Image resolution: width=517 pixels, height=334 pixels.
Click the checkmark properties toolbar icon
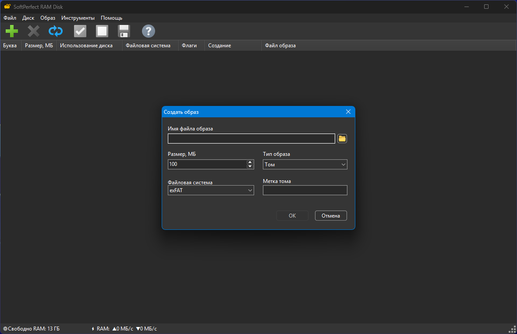click(80, 31)
